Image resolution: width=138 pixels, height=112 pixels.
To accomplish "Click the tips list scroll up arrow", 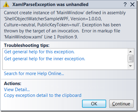I will coord(130,52).
